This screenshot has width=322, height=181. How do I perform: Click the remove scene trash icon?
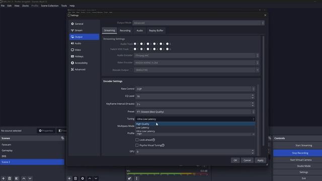pyautogui.click(x=10, y=178)
